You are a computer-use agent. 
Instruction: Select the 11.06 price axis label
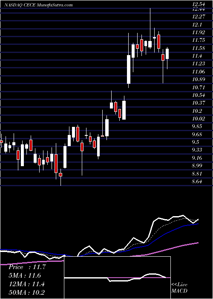coord(199,72)
